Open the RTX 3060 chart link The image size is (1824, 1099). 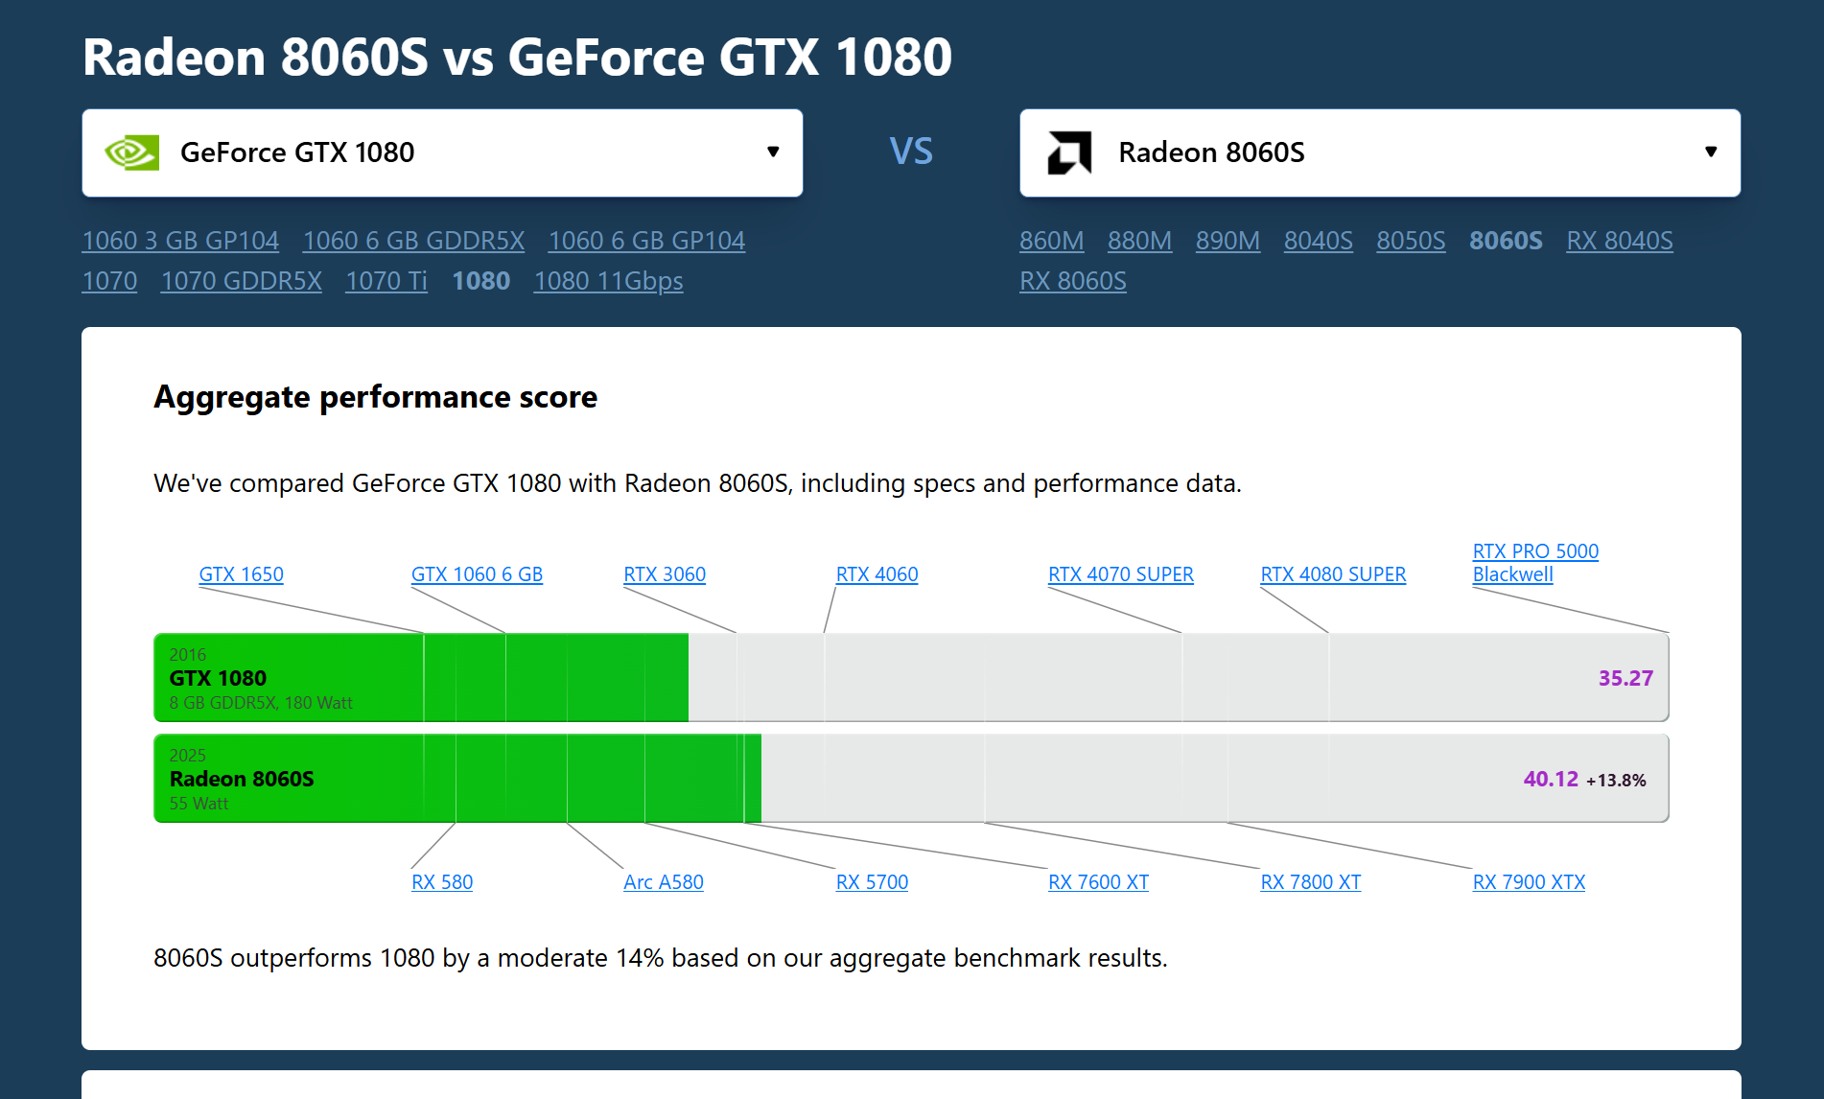(665, 574)
